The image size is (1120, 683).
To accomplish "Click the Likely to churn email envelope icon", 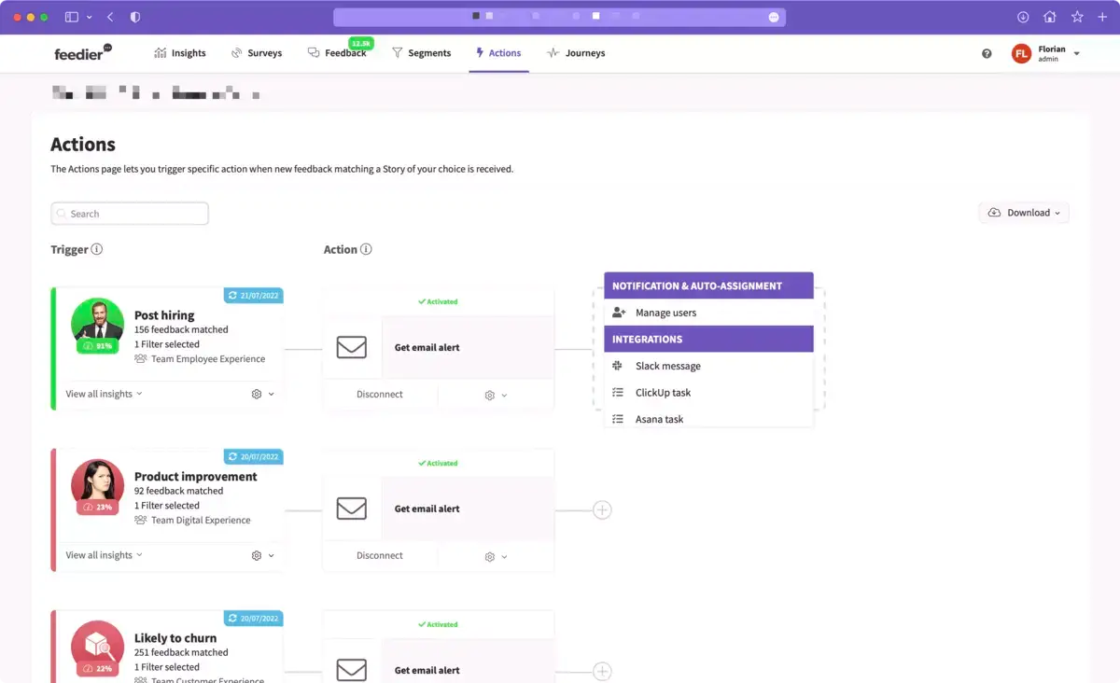I will (x=352, y=670).
